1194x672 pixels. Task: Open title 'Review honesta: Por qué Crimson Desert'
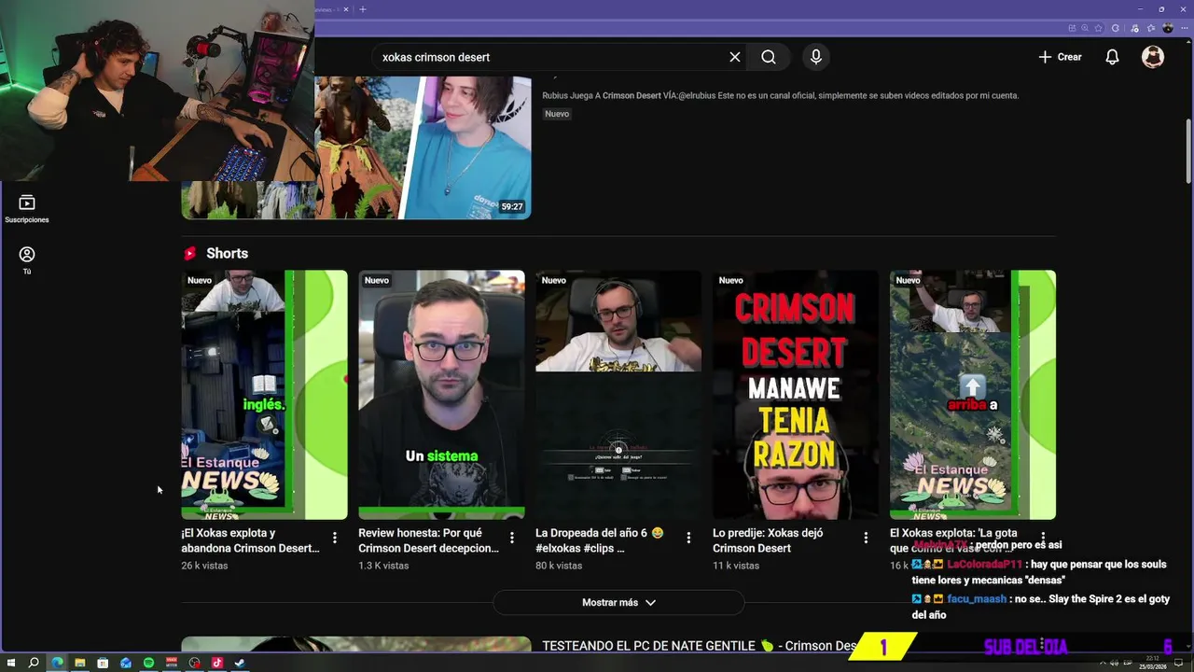pos(428,540)
